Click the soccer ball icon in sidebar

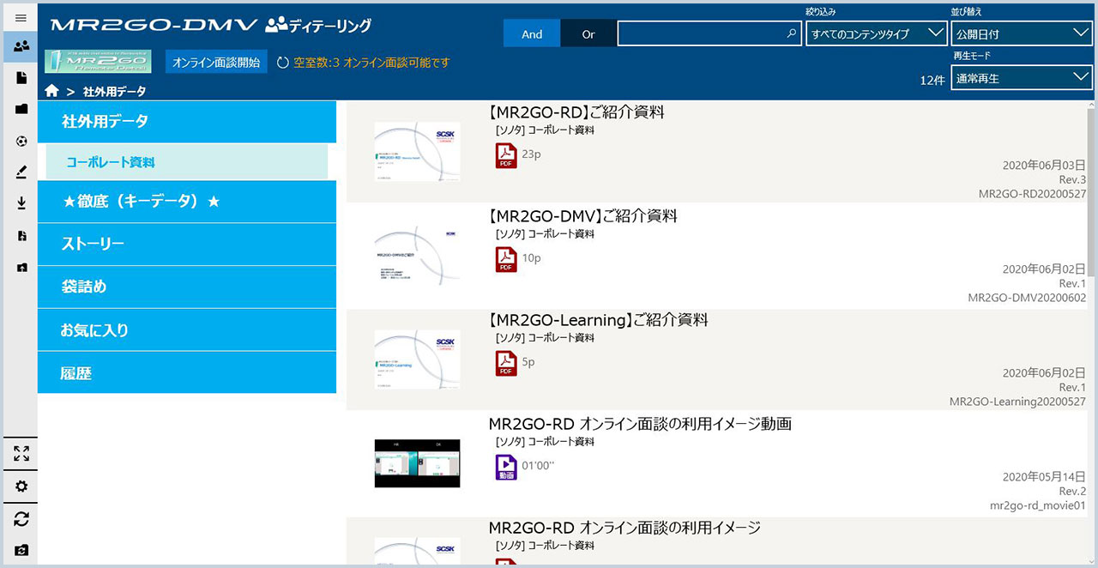(21, 141)
